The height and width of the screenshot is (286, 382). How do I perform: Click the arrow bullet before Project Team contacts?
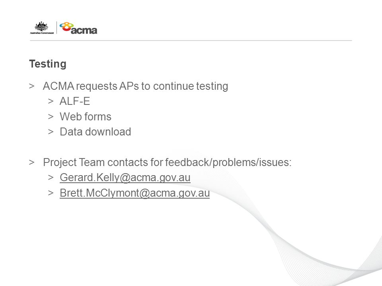click(32, 162)
